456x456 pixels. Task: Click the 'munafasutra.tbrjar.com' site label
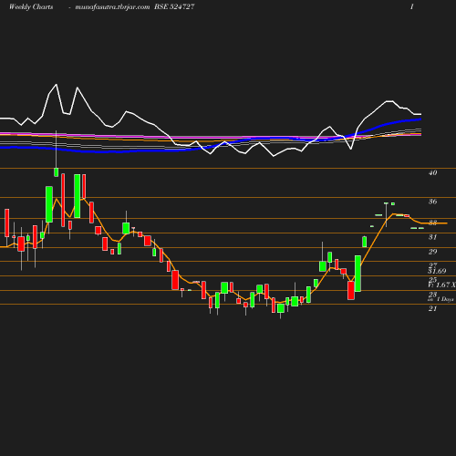pyautogui.click(x=112, y=7)
